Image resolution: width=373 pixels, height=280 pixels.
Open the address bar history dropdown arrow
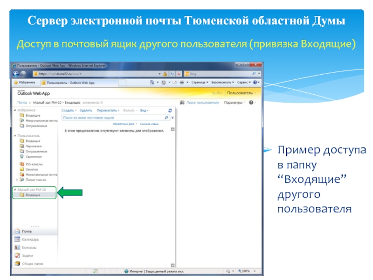point(159,74)
